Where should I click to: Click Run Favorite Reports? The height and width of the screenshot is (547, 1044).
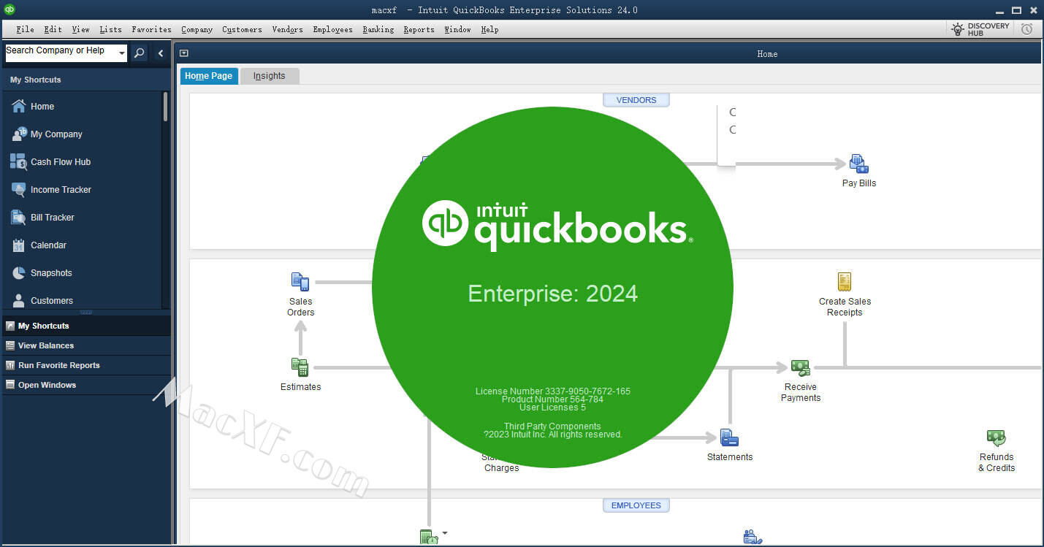(58, 365)
